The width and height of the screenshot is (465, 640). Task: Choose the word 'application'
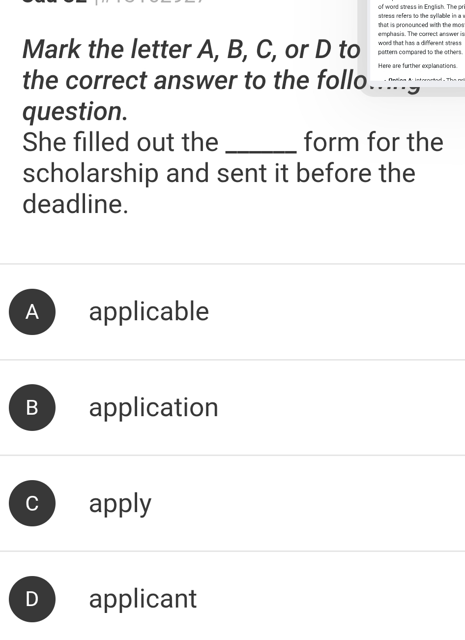coord(153,407)
